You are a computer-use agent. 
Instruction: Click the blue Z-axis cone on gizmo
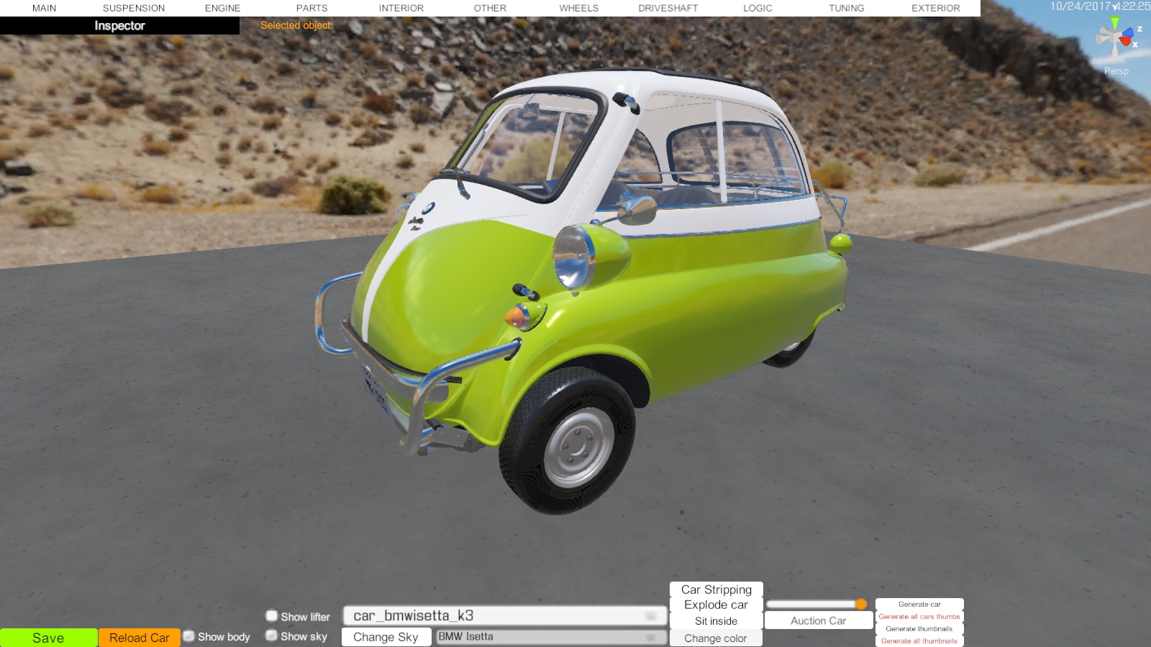coord(1128,32)
